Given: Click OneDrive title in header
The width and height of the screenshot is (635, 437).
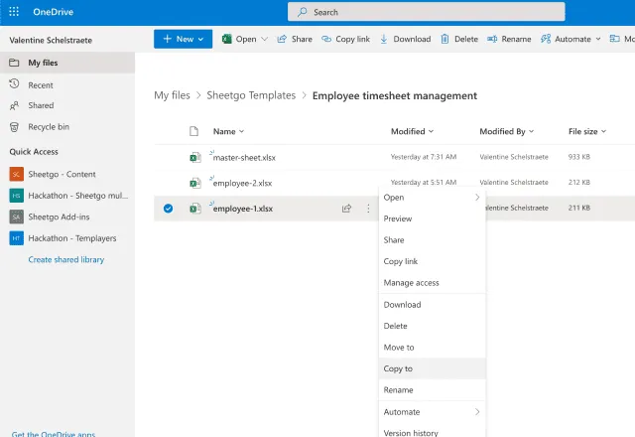Looking at the screenshot, I should (53, 12).
